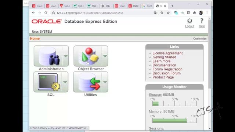The height and width of the screenshot is (132, 235).
Task: Click the Memory usage link
Action: point(155,111)
